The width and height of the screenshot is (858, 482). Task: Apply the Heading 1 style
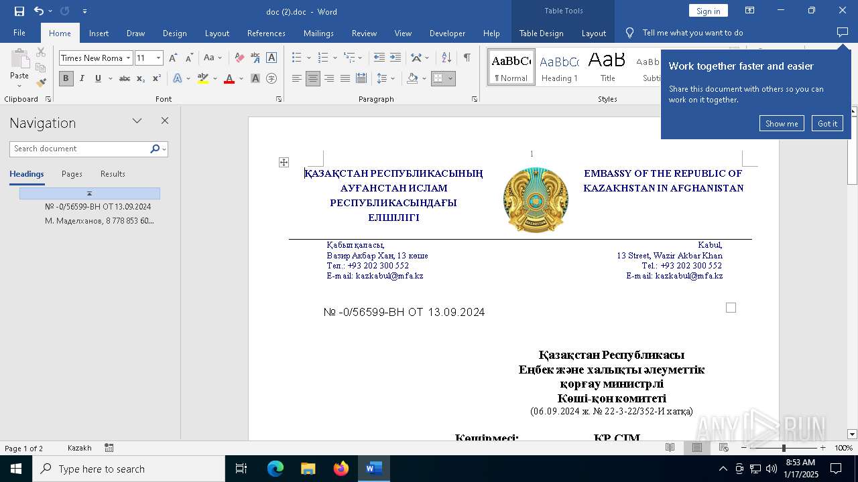click(559, 67)
